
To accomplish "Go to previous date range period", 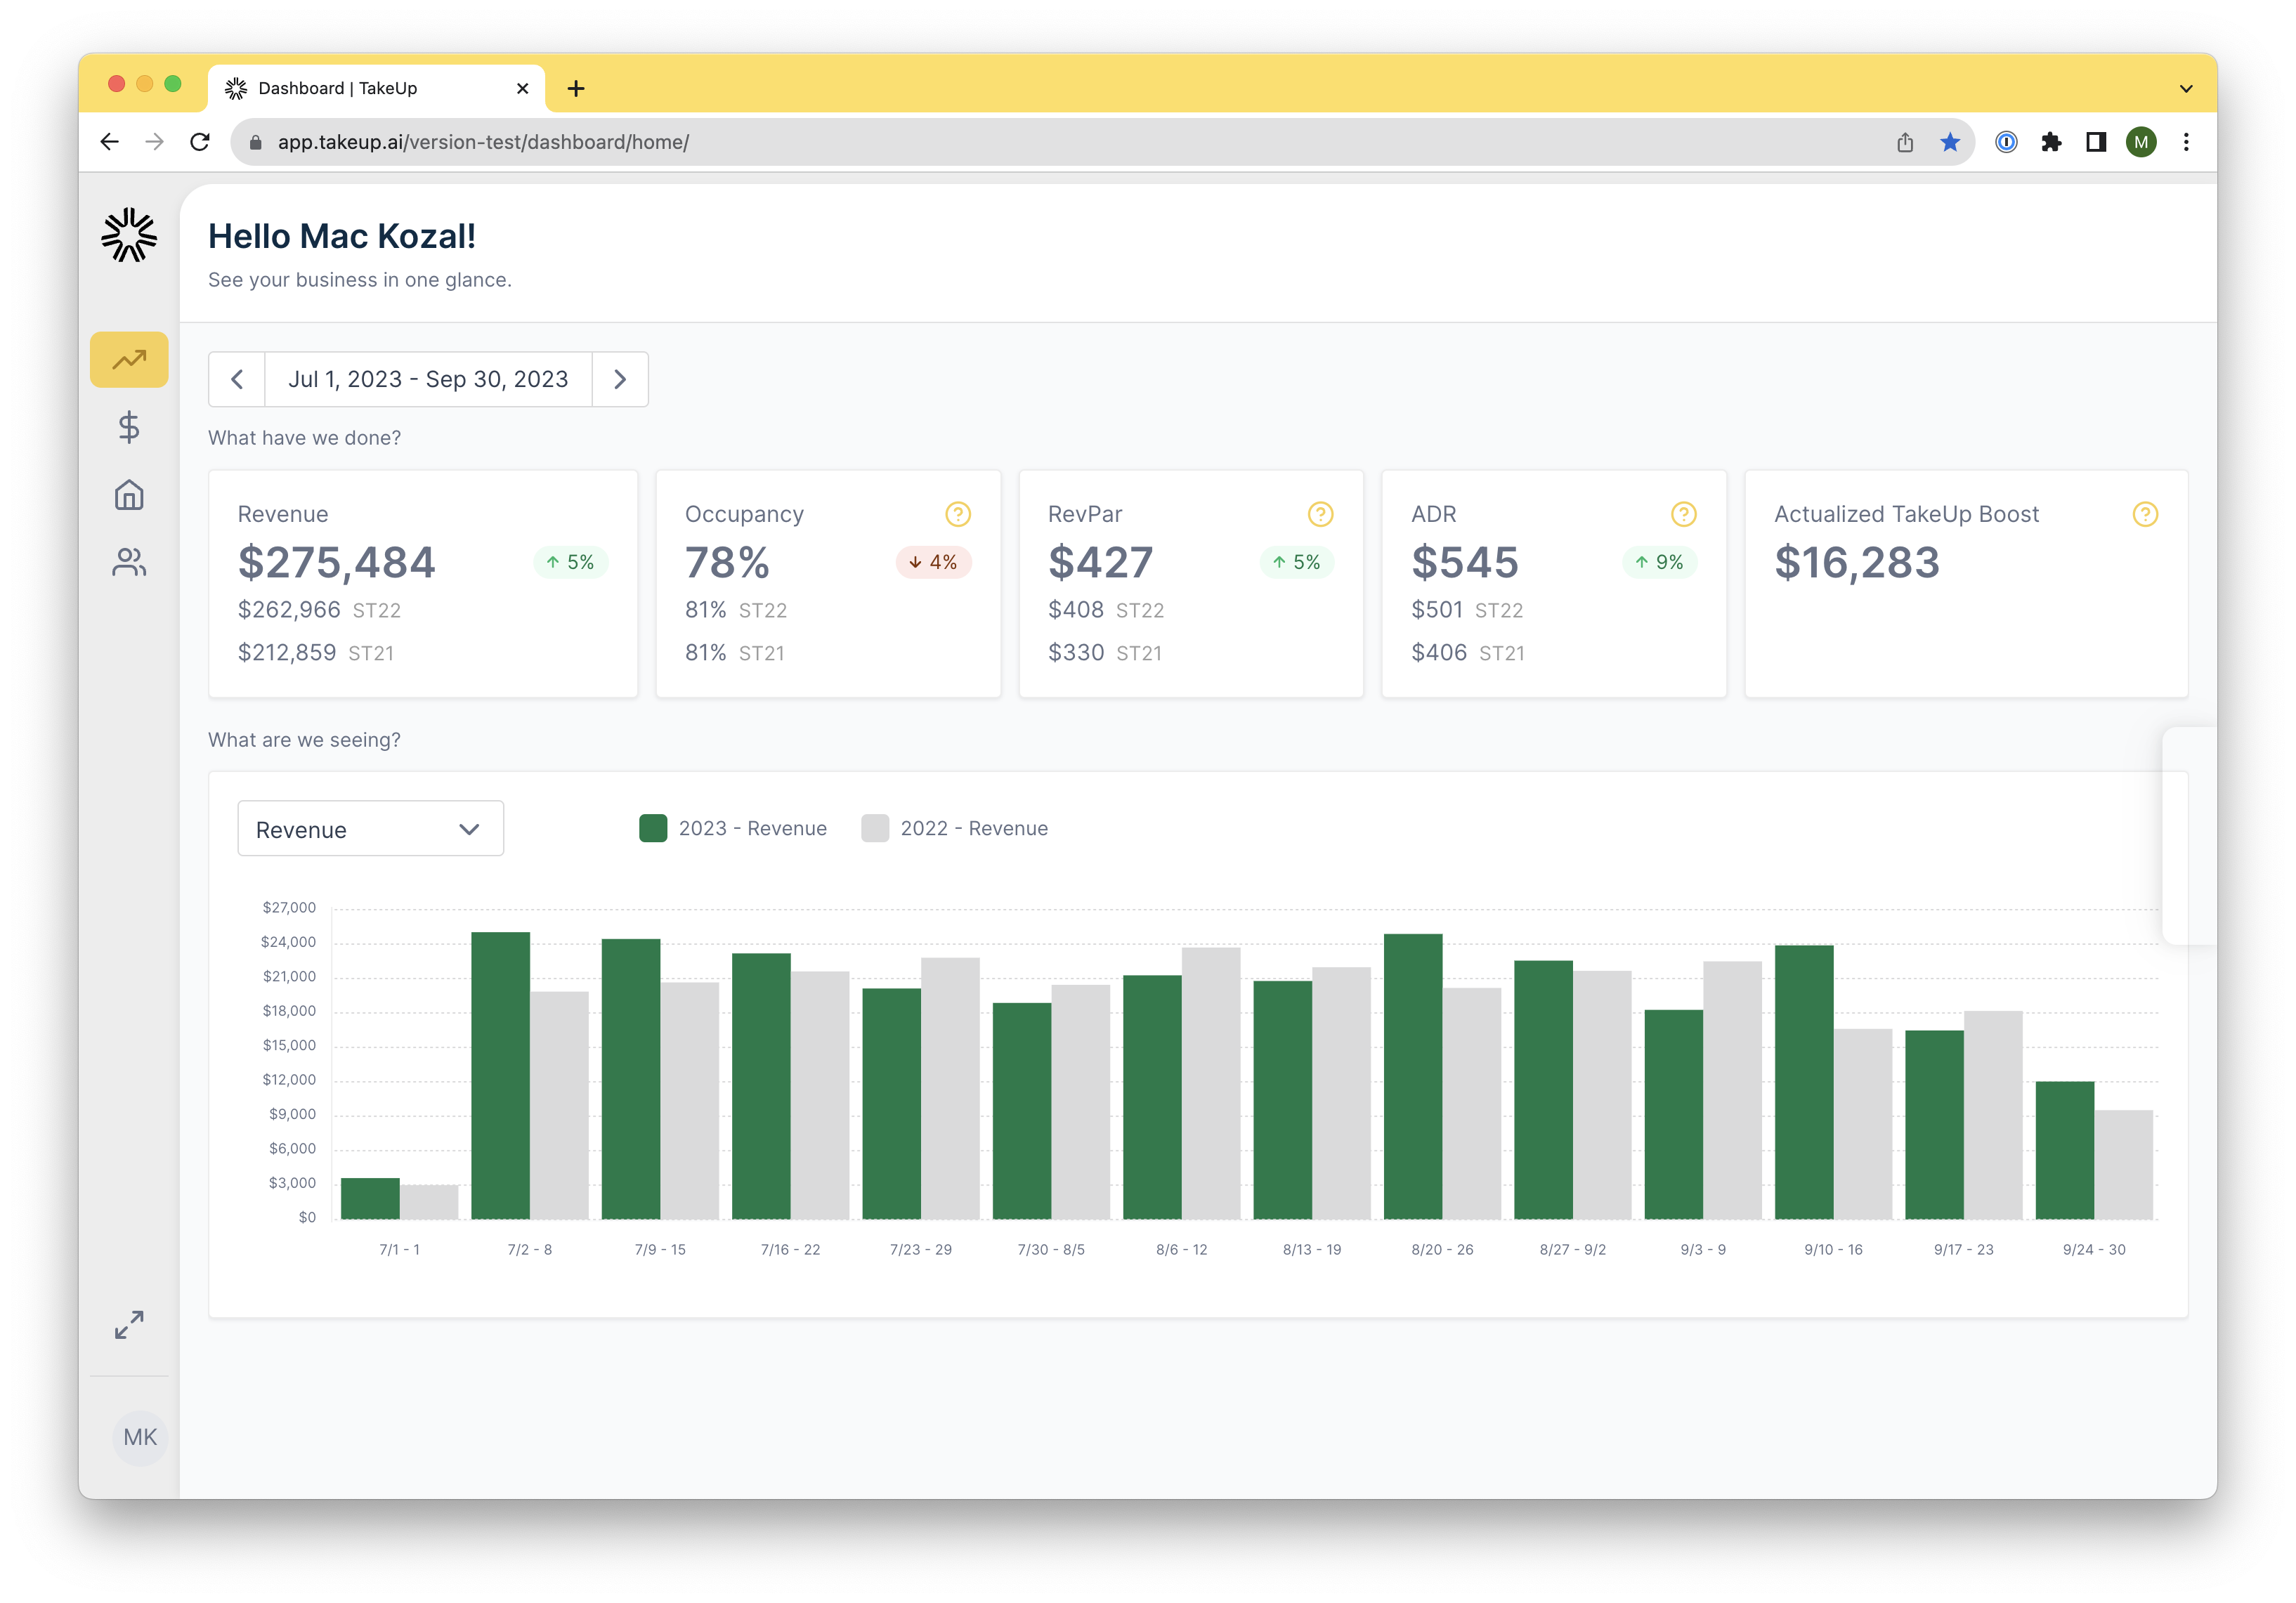I will click(237, 379).
